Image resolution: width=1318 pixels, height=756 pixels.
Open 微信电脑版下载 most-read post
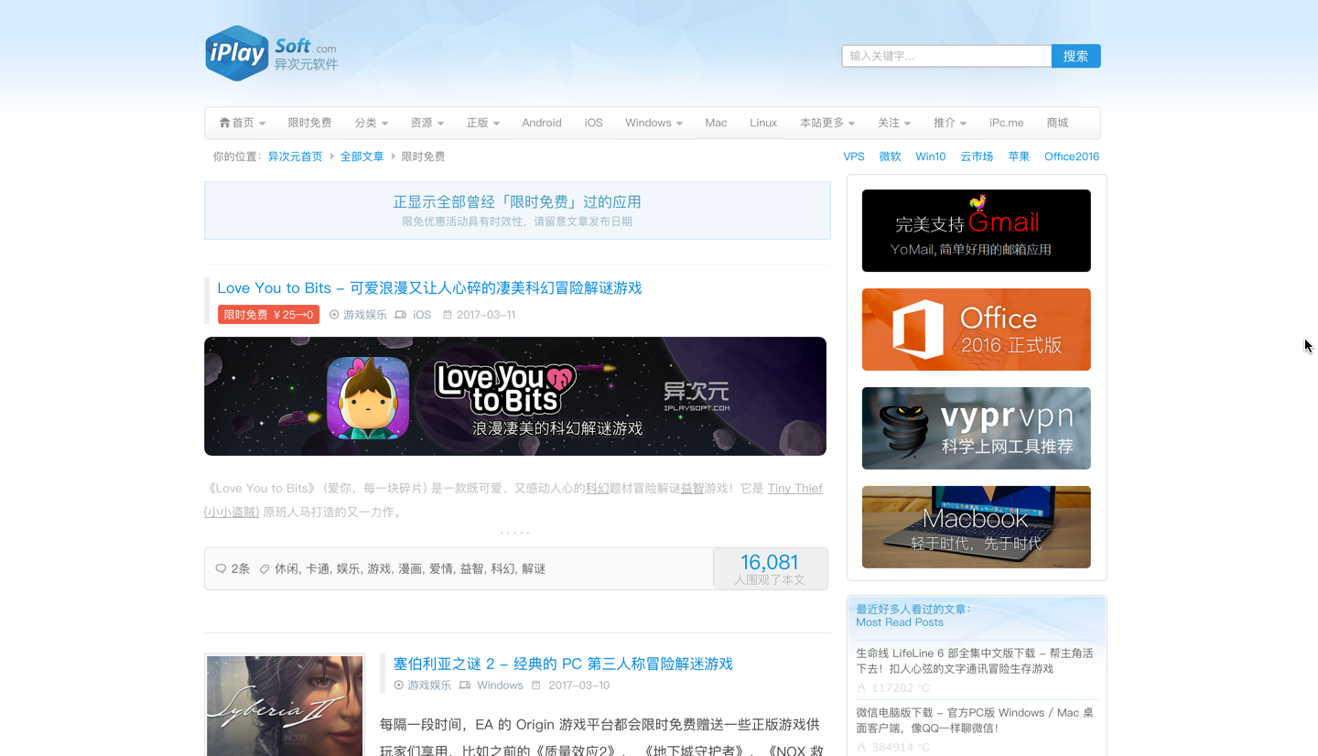(975, 720)
